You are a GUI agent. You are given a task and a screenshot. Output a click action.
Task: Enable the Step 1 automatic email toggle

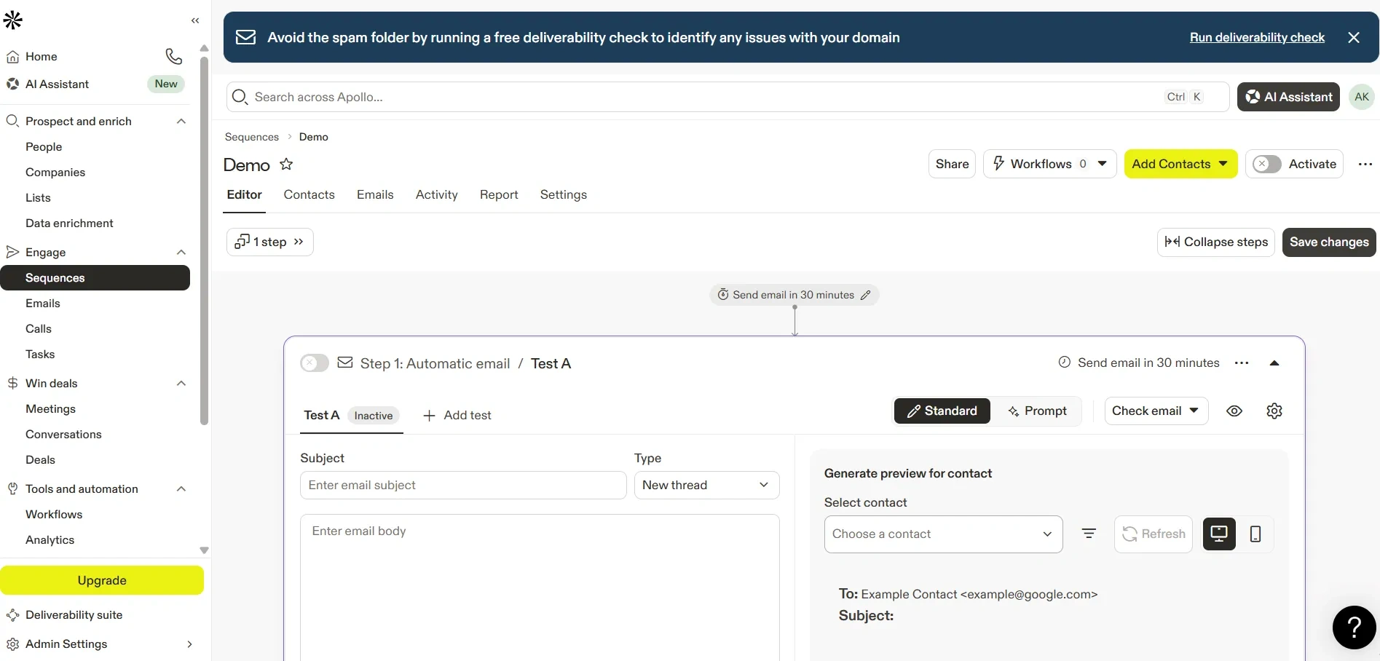pos(315,363)
